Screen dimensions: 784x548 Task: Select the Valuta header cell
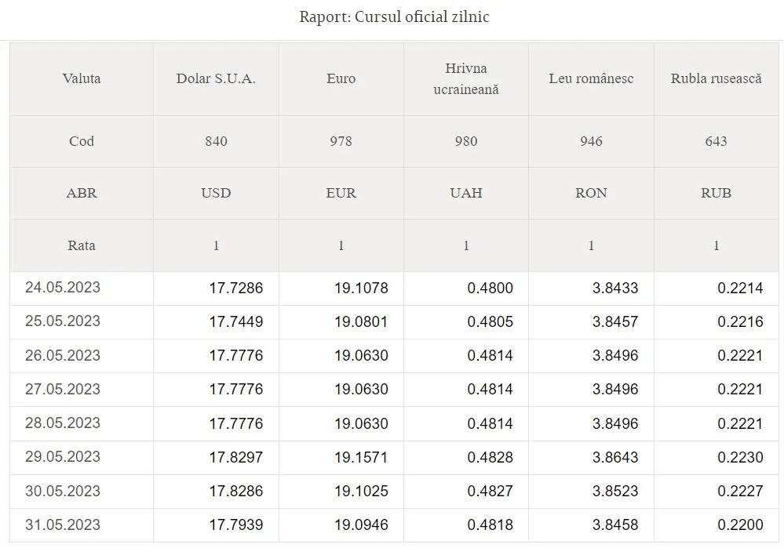(82, 79)
